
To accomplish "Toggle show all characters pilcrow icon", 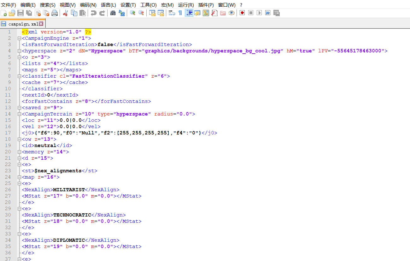I will (180, 13).
